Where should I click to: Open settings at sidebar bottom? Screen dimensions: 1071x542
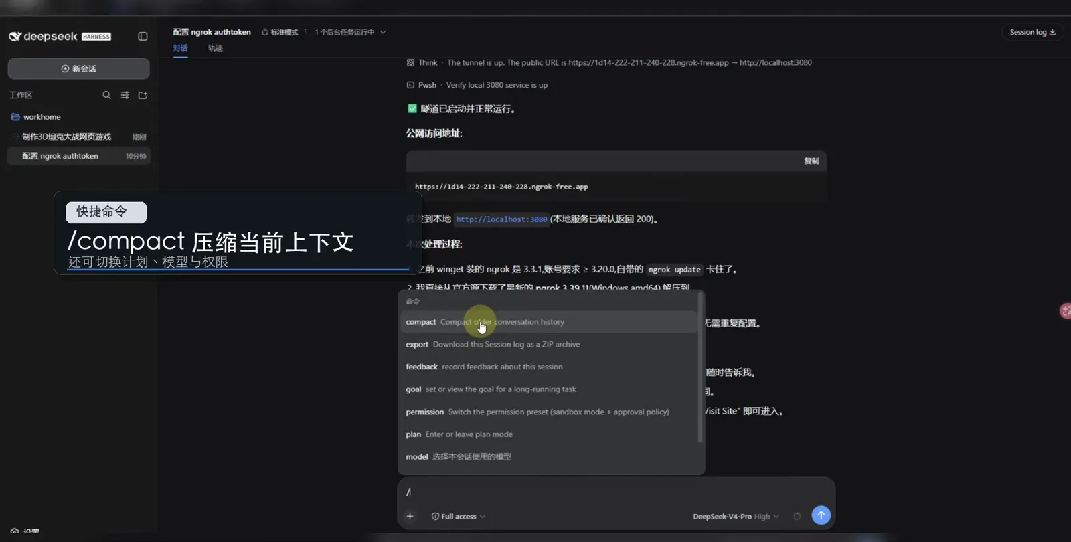pos(24,531)
